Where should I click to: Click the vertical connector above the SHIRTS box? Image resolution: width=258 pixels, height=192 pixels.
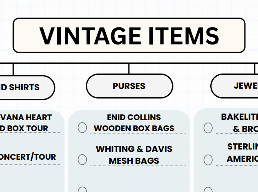click(x=13, y=69)
